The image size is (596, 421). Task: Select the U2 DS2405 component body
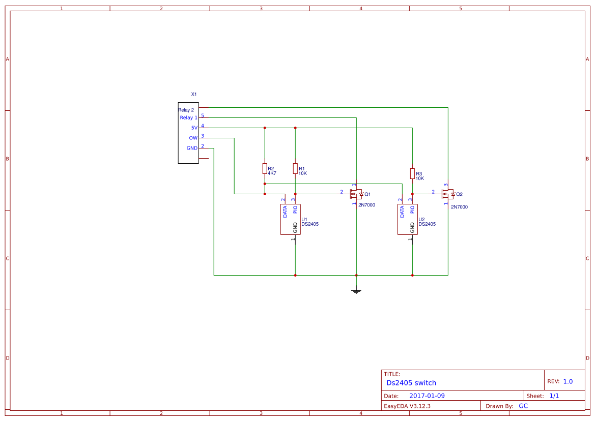click(408, 219)
